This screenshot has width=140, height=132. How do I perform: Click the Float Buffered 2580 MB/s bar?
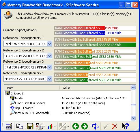coord(95,57)
